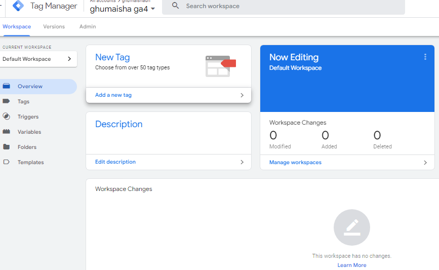Click the gray pencil icon in Workspace Changes
Image resolution: width=439 pixels, height=270 pixels.
[x=351, y=227]
